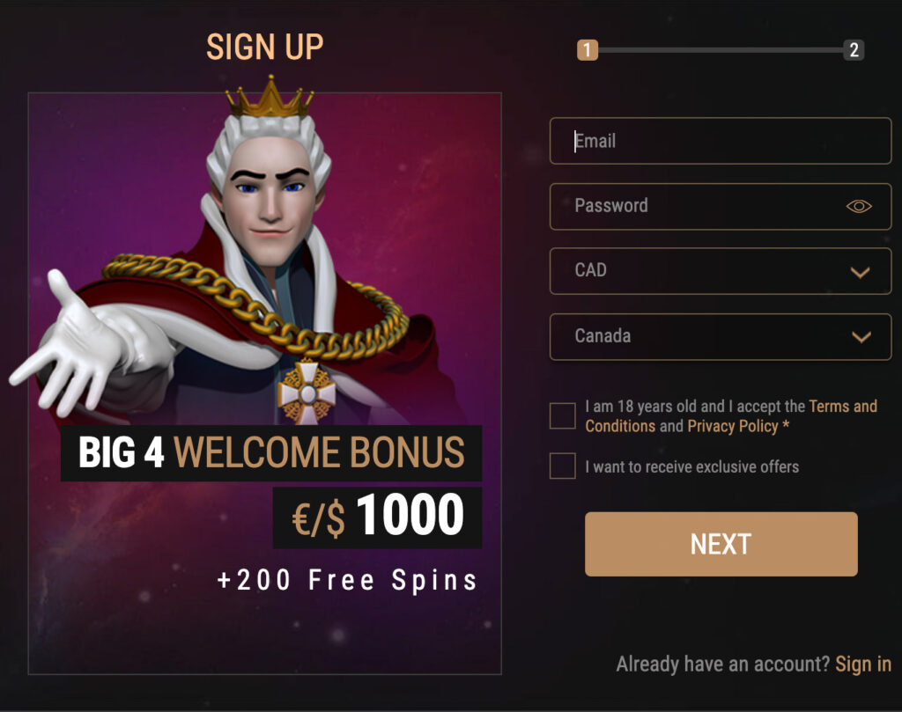Go to step 1 indicator
This screenshot has width=902, height=712.
[588, 50]
